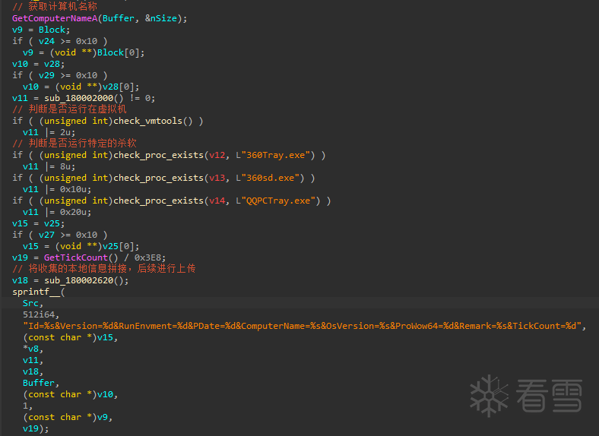
Task: Select the 'Id=%s&Version=%d...' format string
Action: pos(303,326)
